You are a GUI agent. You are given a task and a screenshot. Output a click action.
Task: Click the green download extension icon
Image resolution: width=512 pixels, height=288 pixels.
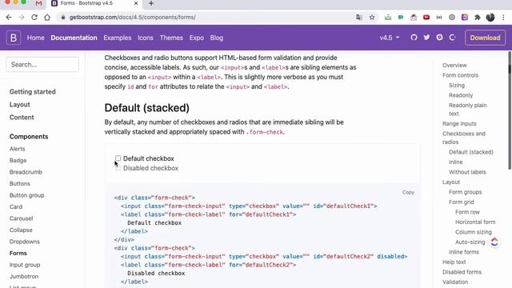click(x=387, y=18)
